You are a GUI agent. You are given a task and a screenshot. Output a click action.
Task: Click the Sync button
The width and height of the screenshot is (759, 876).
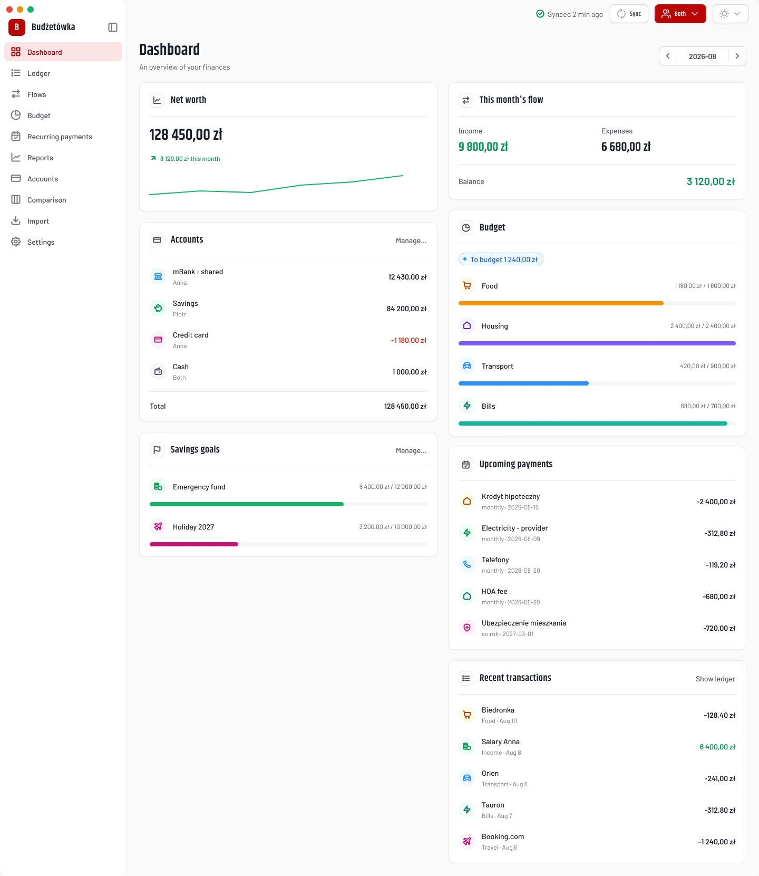629,14
